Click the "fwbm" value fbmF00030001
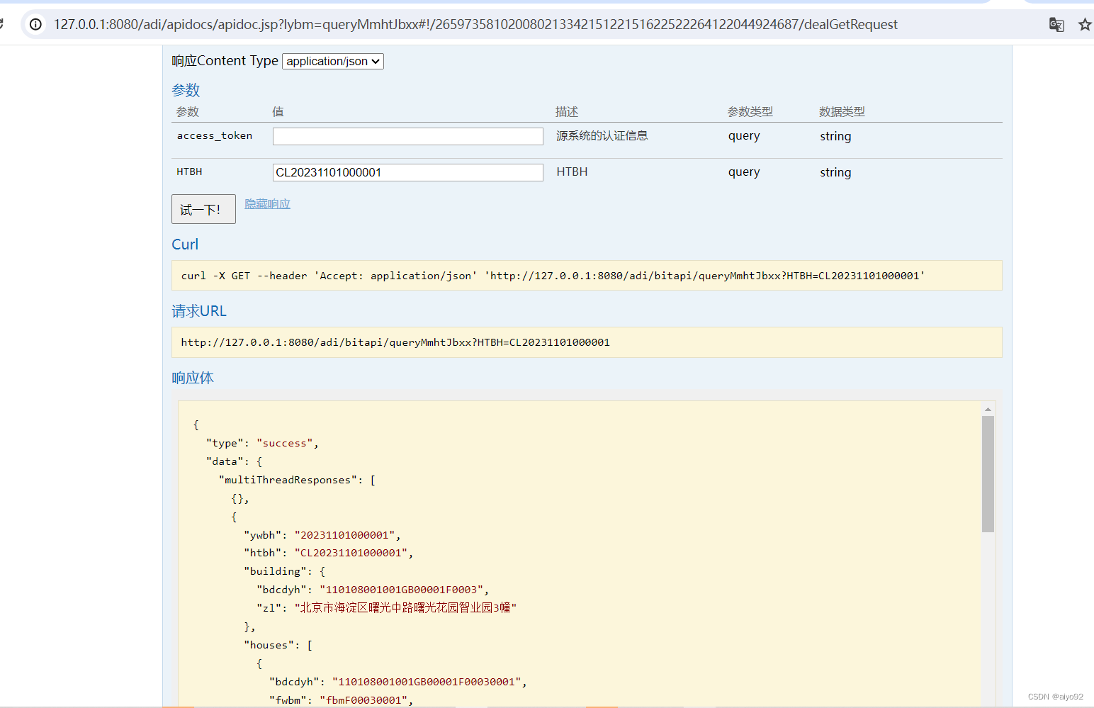The height and width of the screenshot is (708, 1094). click(x=363, y=700)
